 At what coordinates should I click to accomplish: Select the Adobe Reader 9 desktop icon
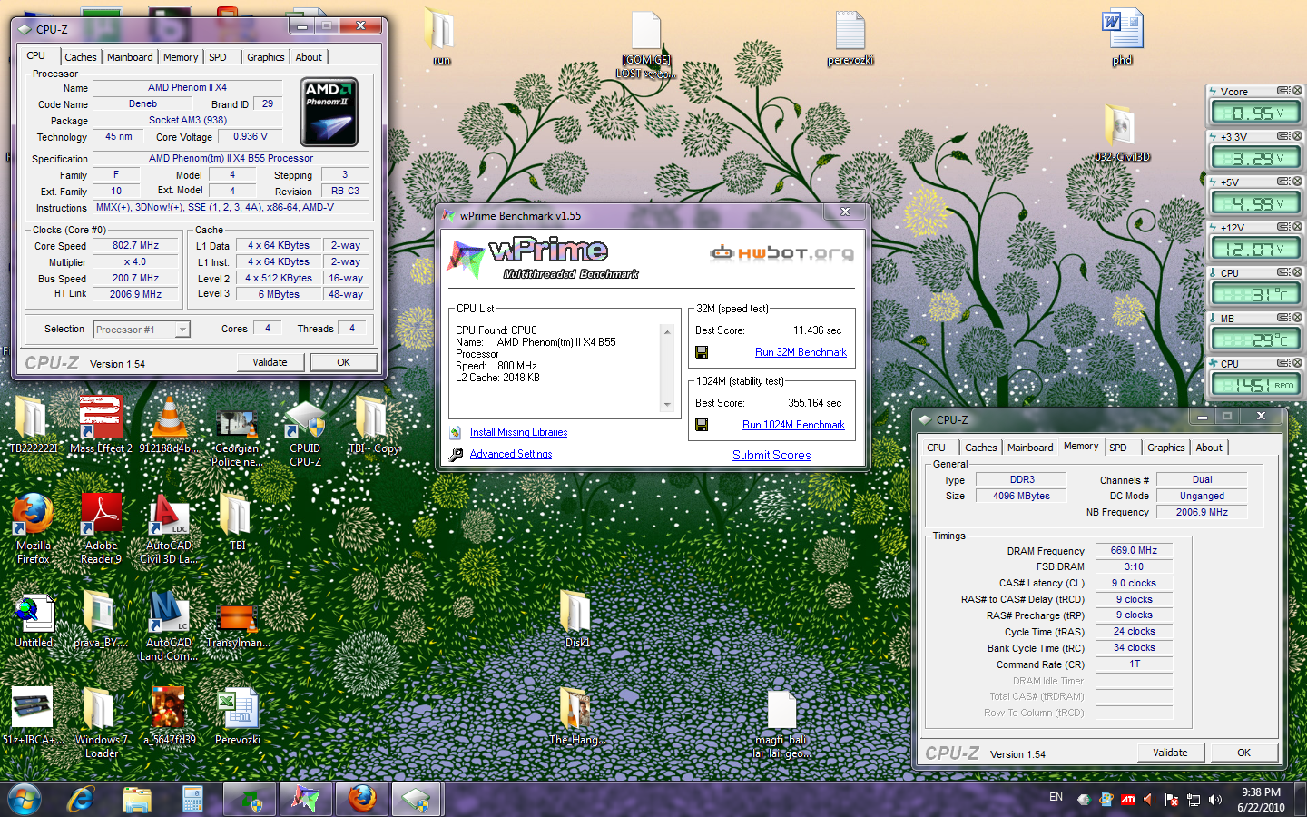pos(101,528)
